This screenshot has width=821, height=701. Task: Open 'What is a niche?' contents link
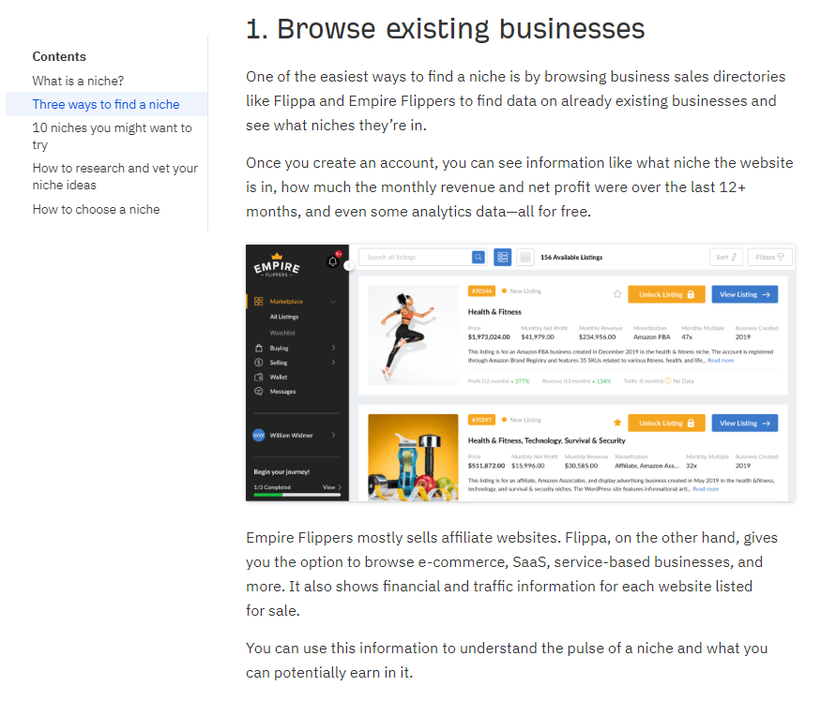click(78, 82)
